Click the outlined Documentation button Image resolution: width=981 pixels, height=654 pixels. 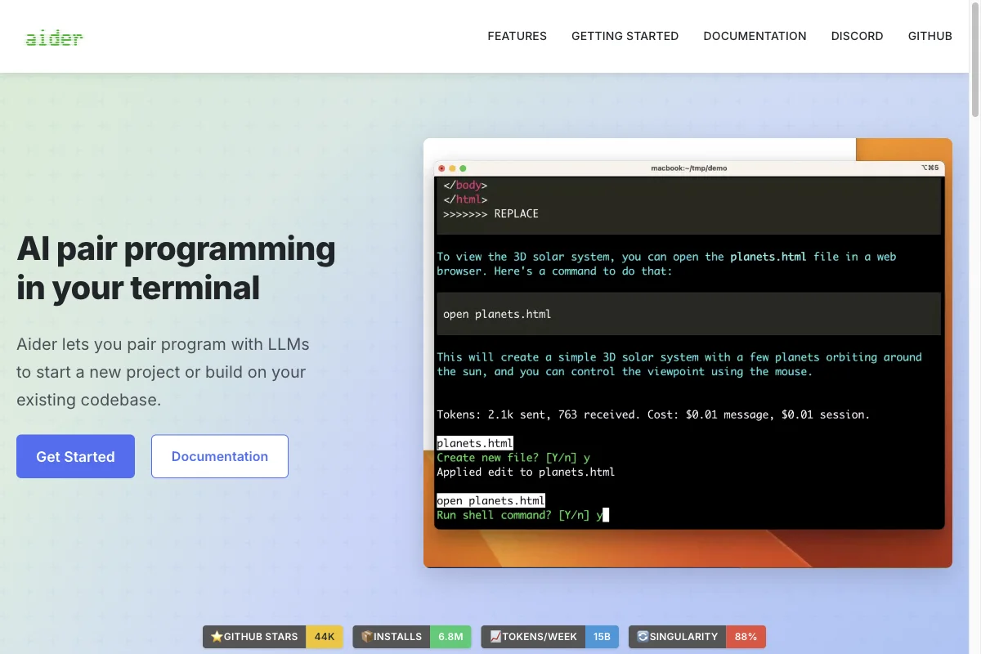(x=220, y=456)
